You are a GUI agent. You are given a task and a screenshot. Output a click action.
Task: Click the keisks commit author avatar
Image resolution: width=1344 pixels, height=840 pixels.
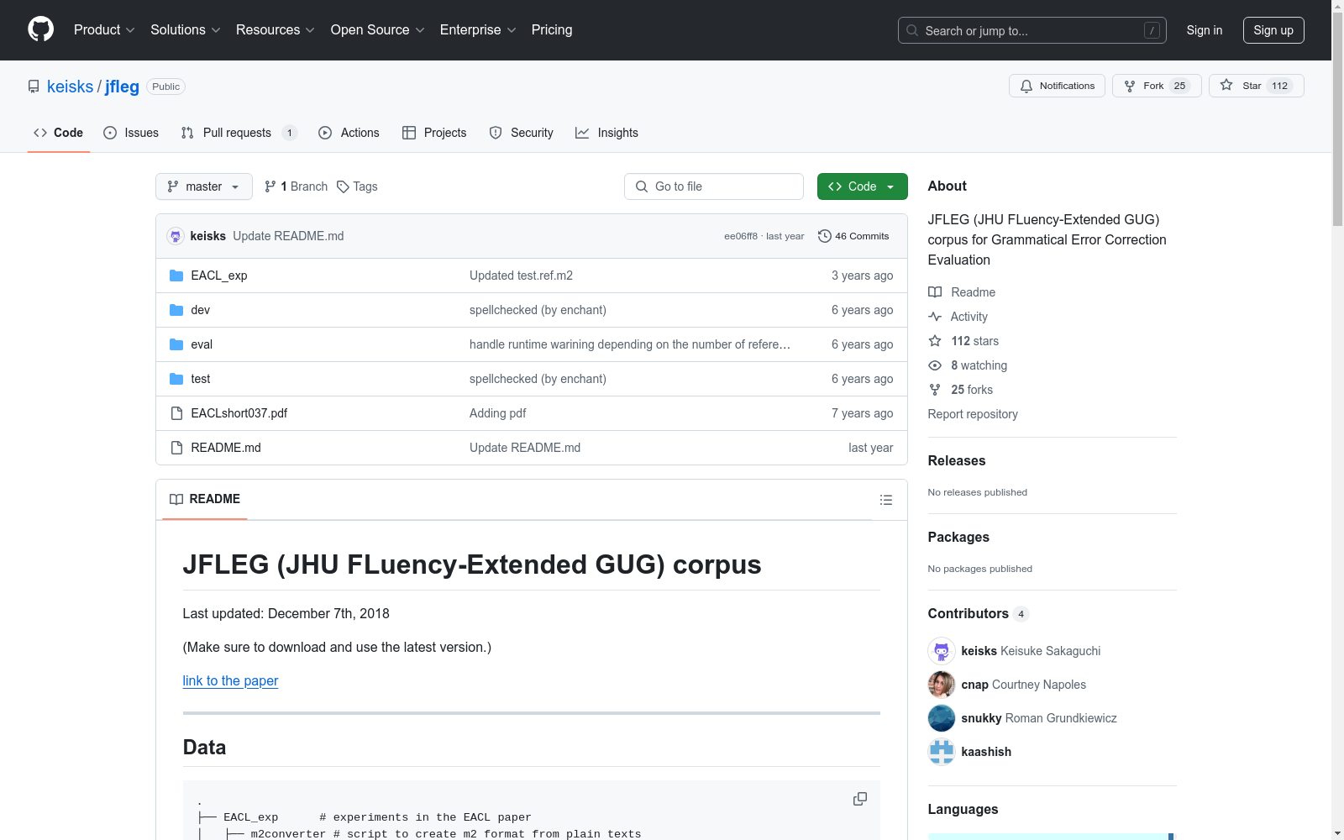point(176,236)
